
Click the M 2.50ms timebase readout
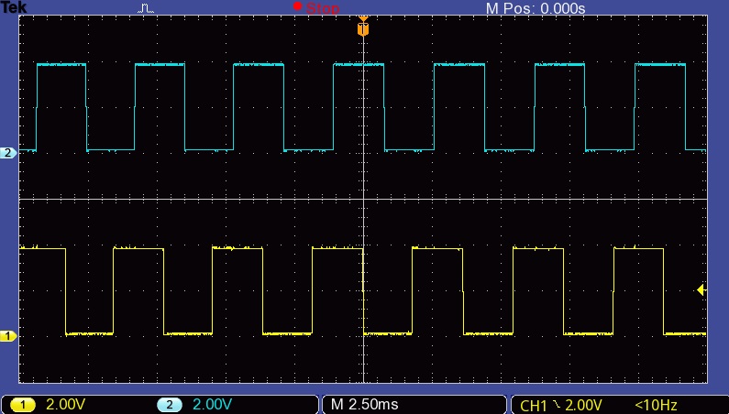coord(364,405)
